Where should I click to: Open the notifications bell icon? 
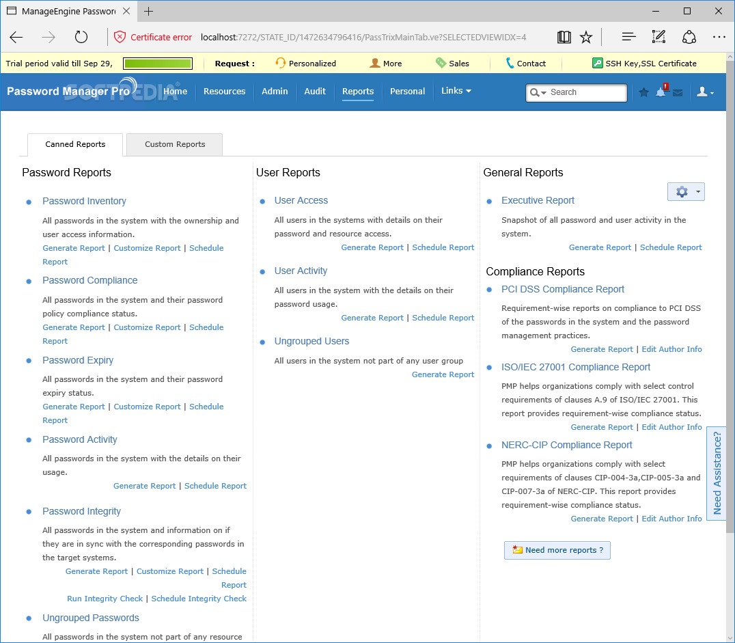pos(661,91)
